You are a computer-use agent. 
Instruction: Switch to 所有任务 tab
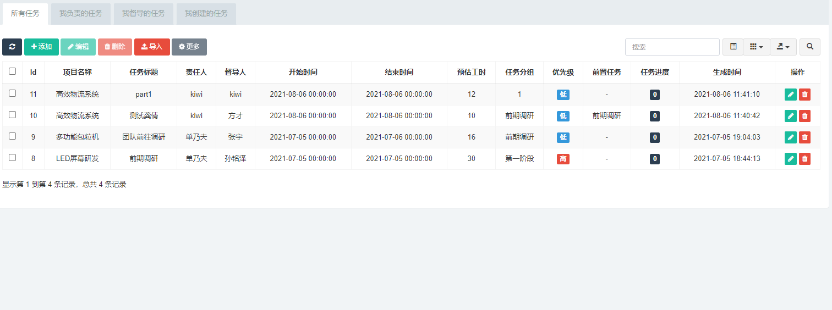coord(25,14)
